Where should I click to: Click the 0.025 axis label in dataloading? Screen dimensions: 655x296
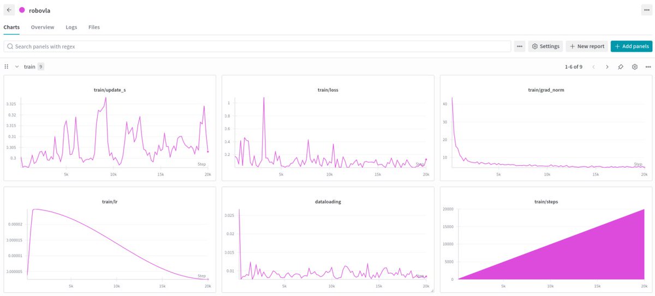click(x=230, y=215)
